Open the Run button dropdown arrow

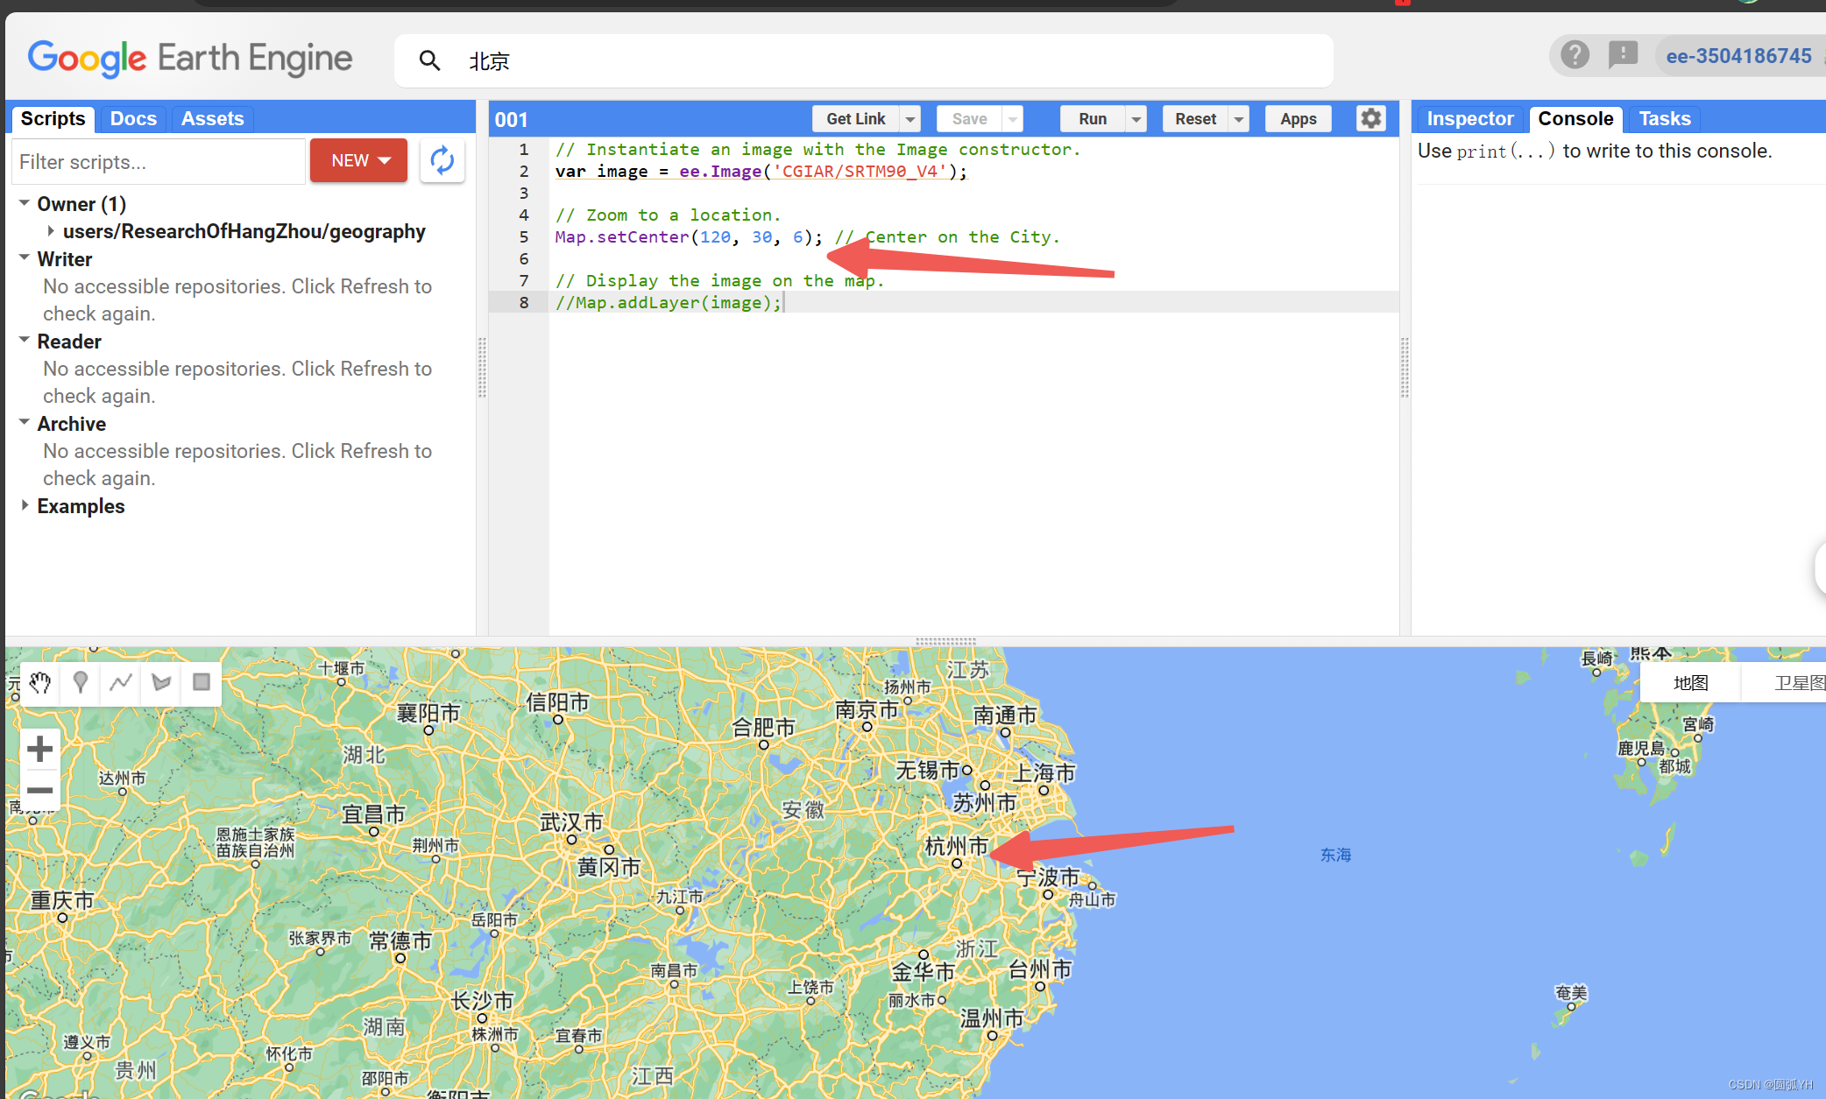1136,118
